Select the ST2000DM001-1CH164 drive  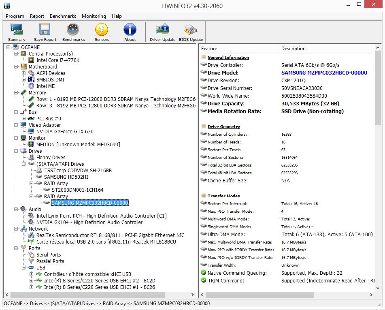click(x=77, y=190)
